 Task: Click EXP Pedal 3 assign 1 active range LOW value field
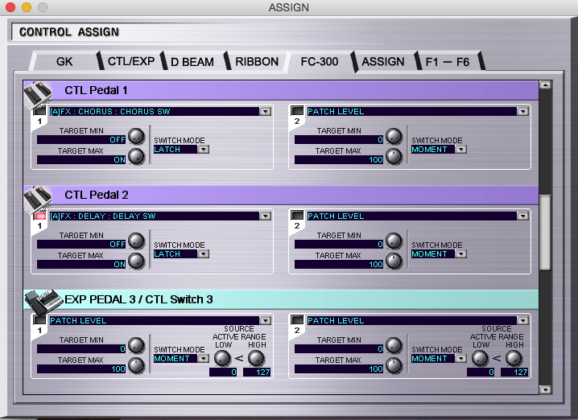(x=223, y=372)
